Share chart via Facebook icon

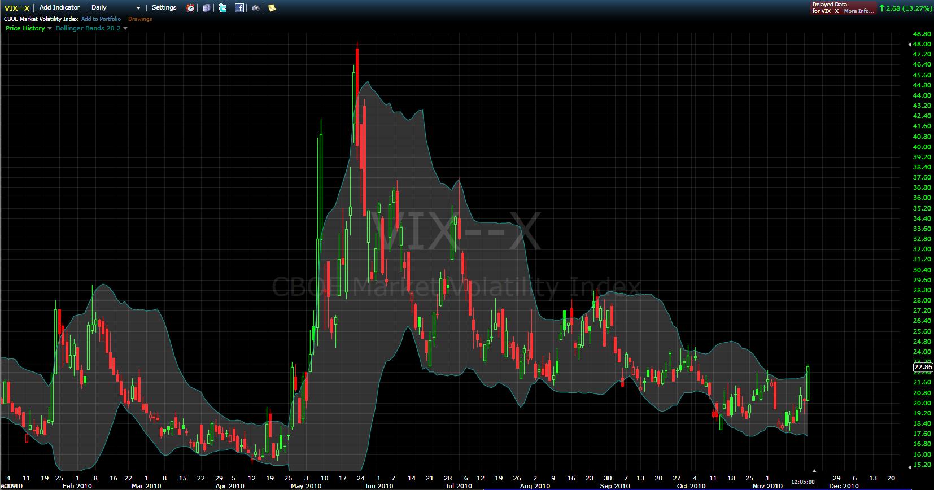[239, 8]
